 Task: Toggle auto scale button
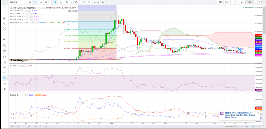click(x=253, y=126)
